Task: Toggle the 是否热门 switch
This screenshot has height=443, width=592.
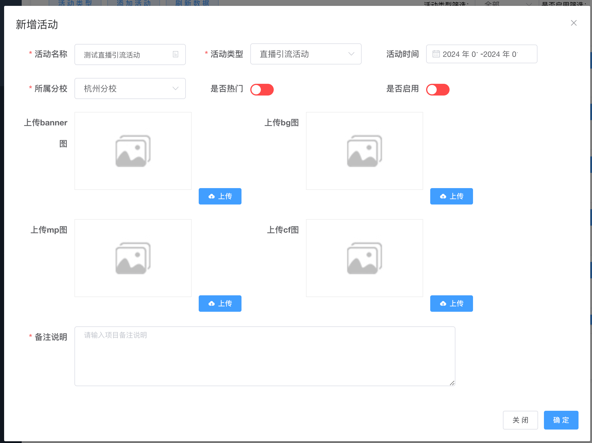Action: [262, 89]
